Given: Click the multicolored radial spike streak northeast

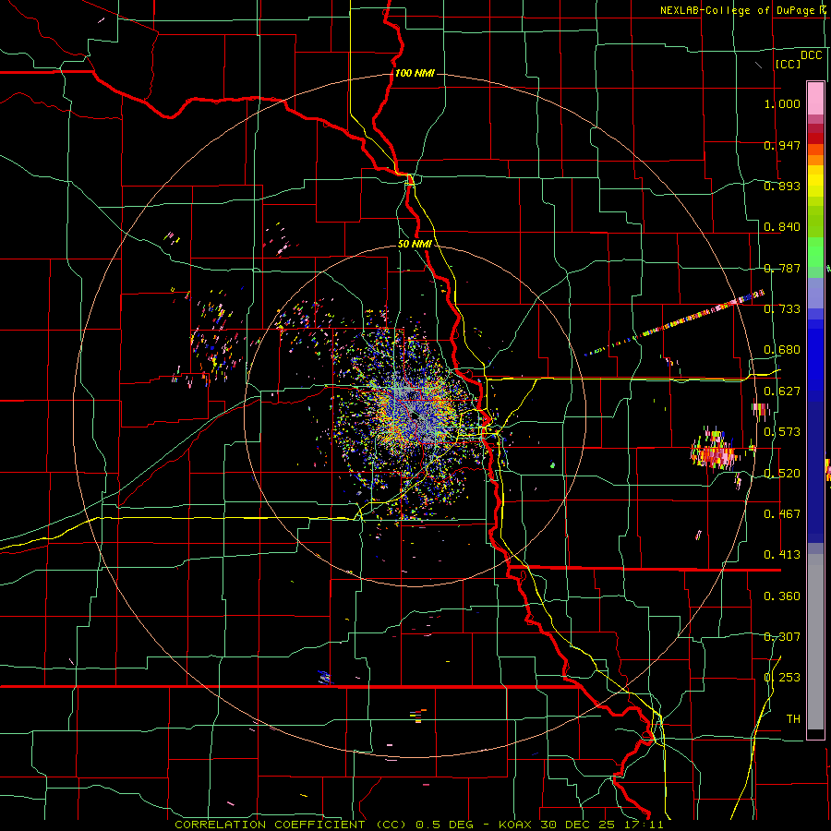Looking at the screenshot, I should point(674,323).
